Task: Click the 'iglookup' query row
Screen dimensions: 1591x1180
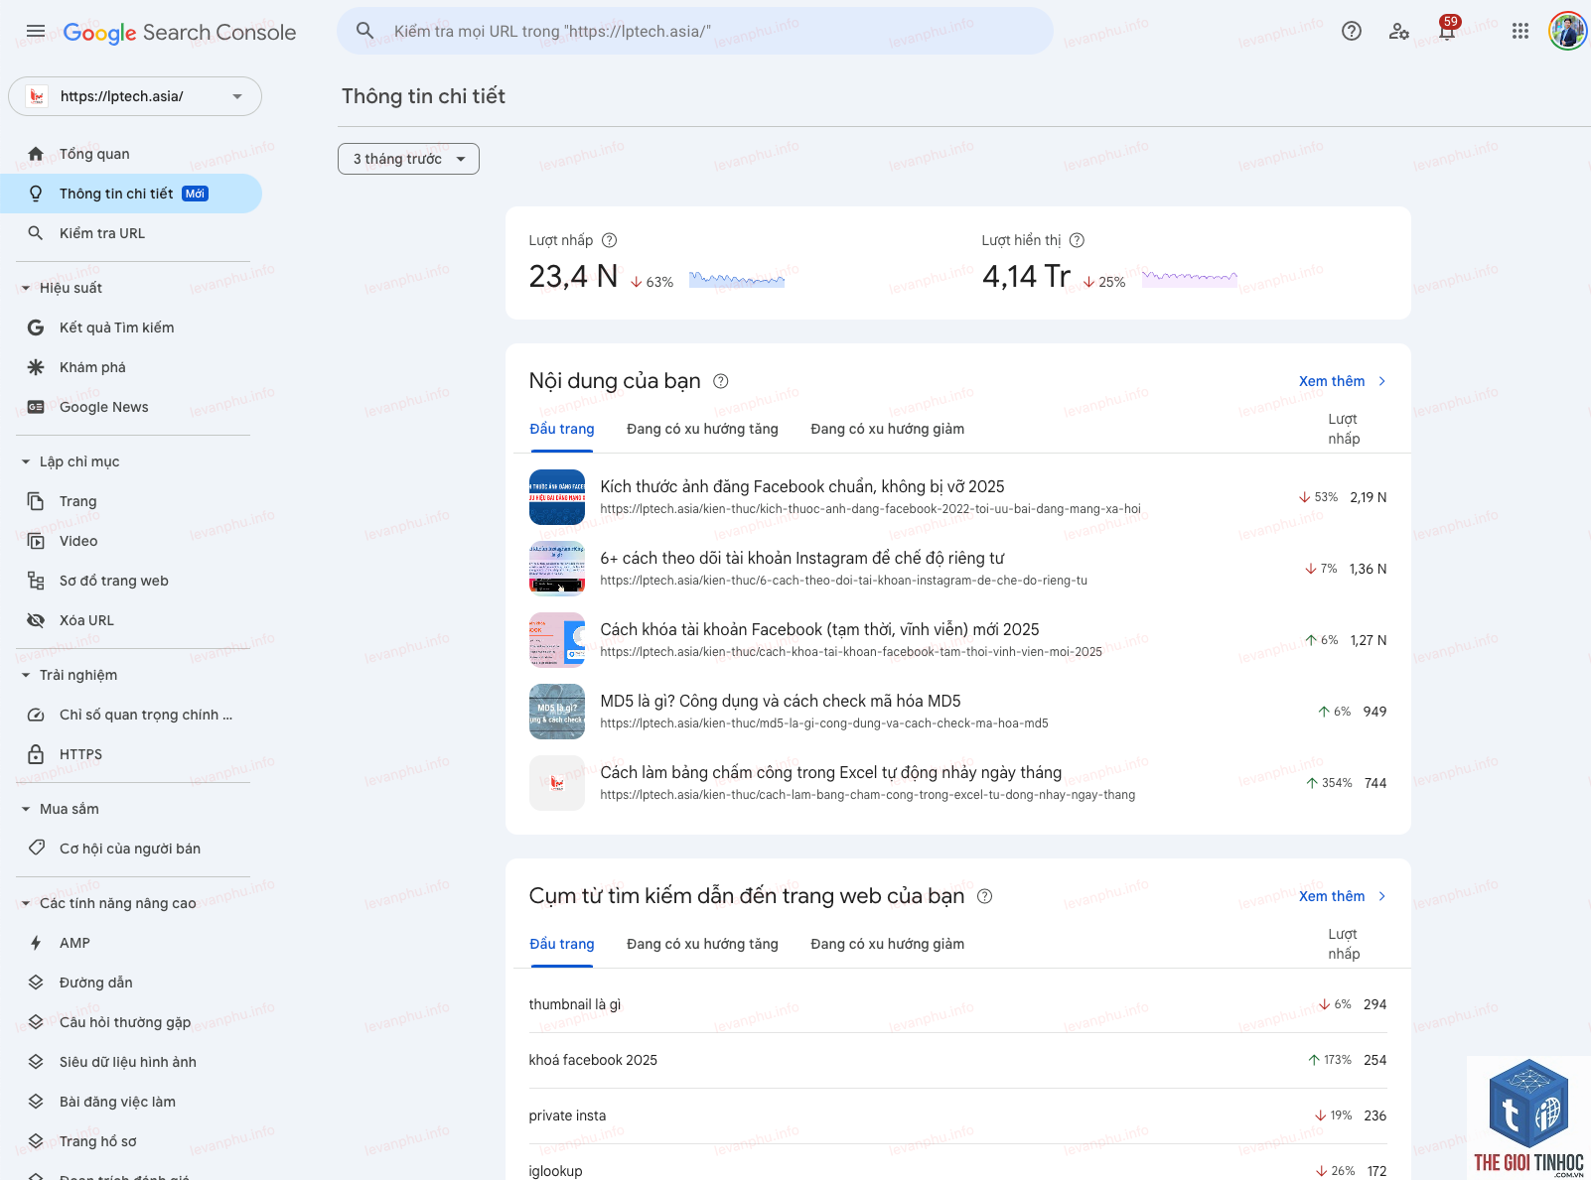Action: [958, 1166]
